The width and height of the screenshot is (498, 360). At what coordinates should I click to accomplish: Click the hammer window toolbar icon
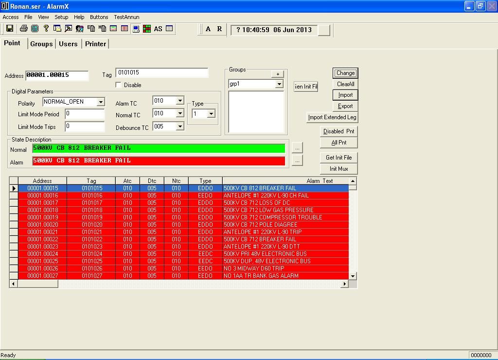pyautogui.click(x=68, y=29)
